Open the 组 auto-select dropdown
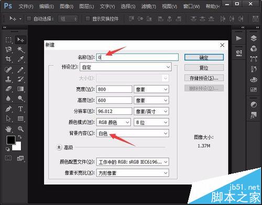 coord(68,19)
